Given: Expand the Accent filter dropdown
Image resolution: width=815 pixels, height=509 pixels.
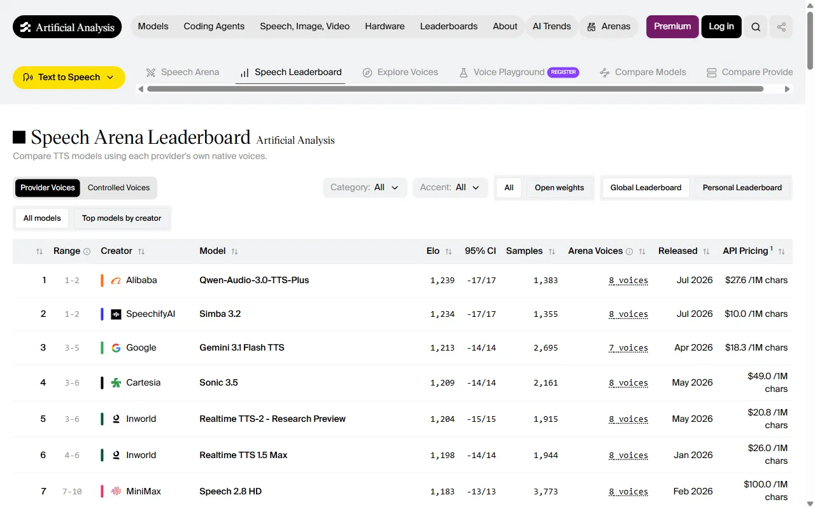Looking at the screenshot, I should point(450,188).
